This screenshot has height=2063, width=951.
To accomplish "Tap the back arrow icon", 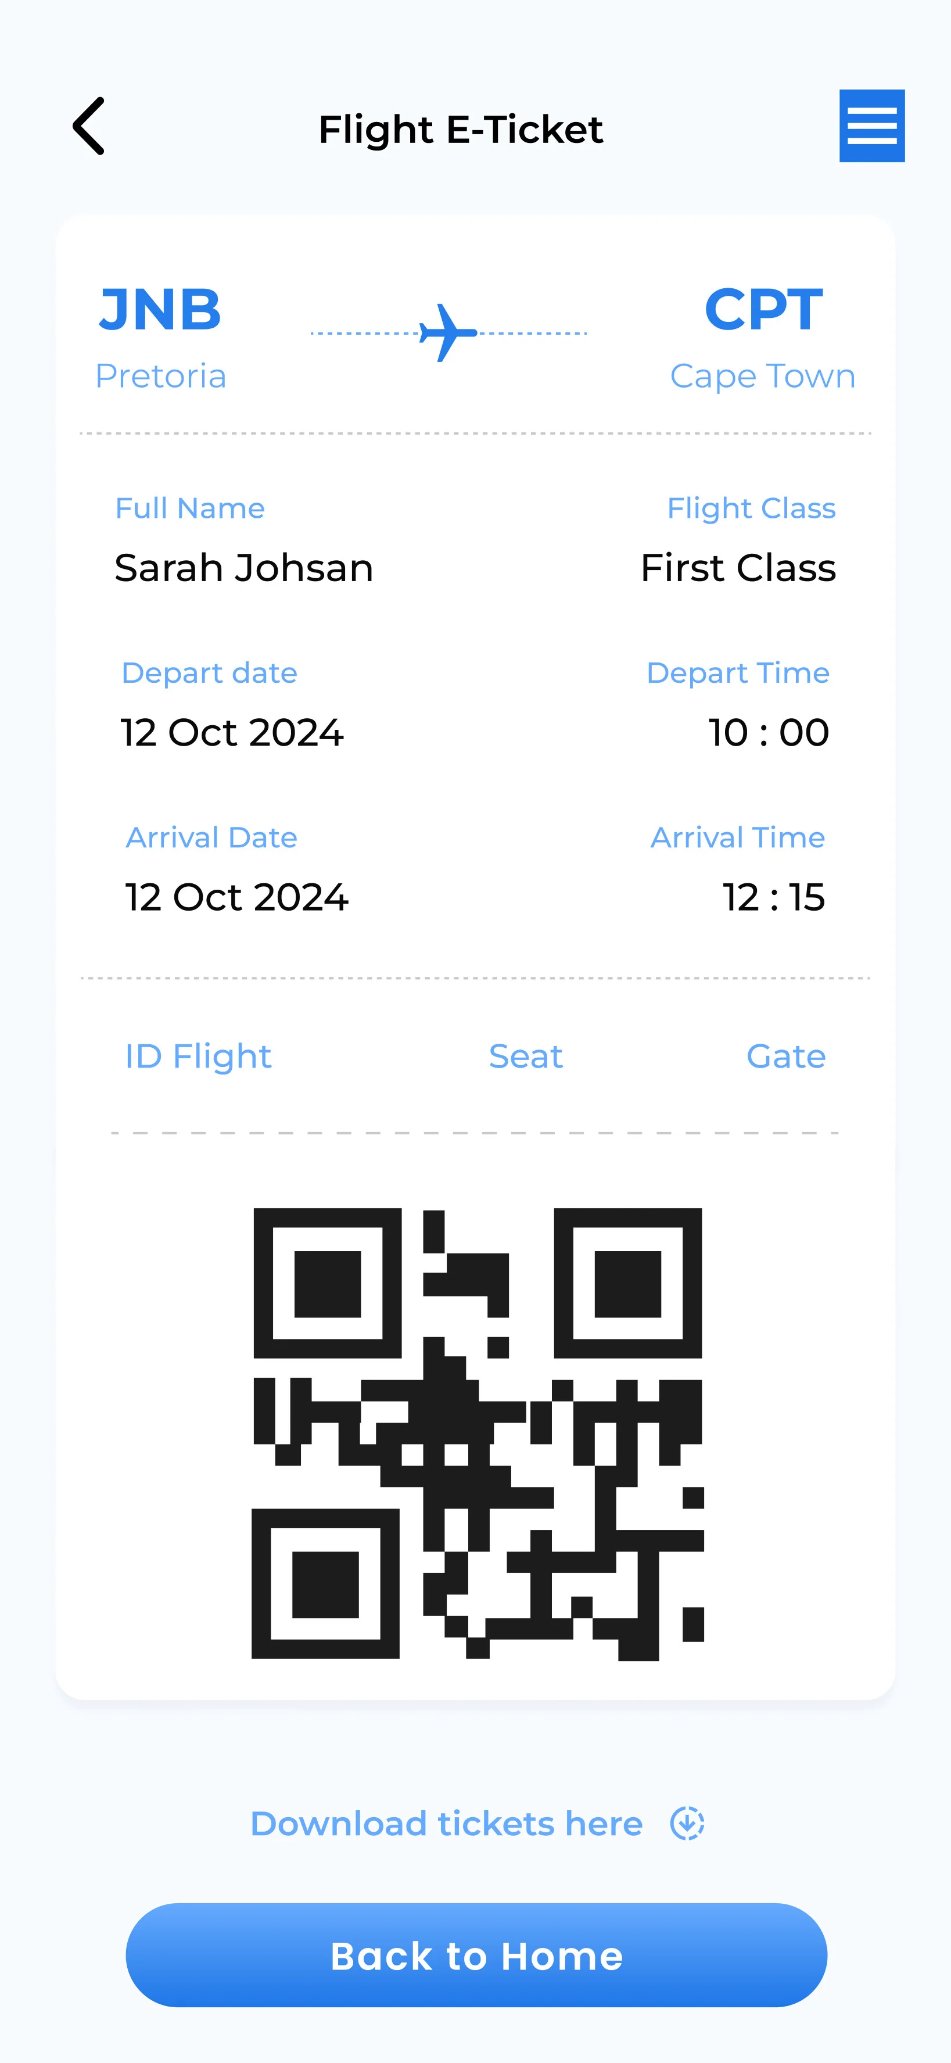I will (x=89, y=127).
